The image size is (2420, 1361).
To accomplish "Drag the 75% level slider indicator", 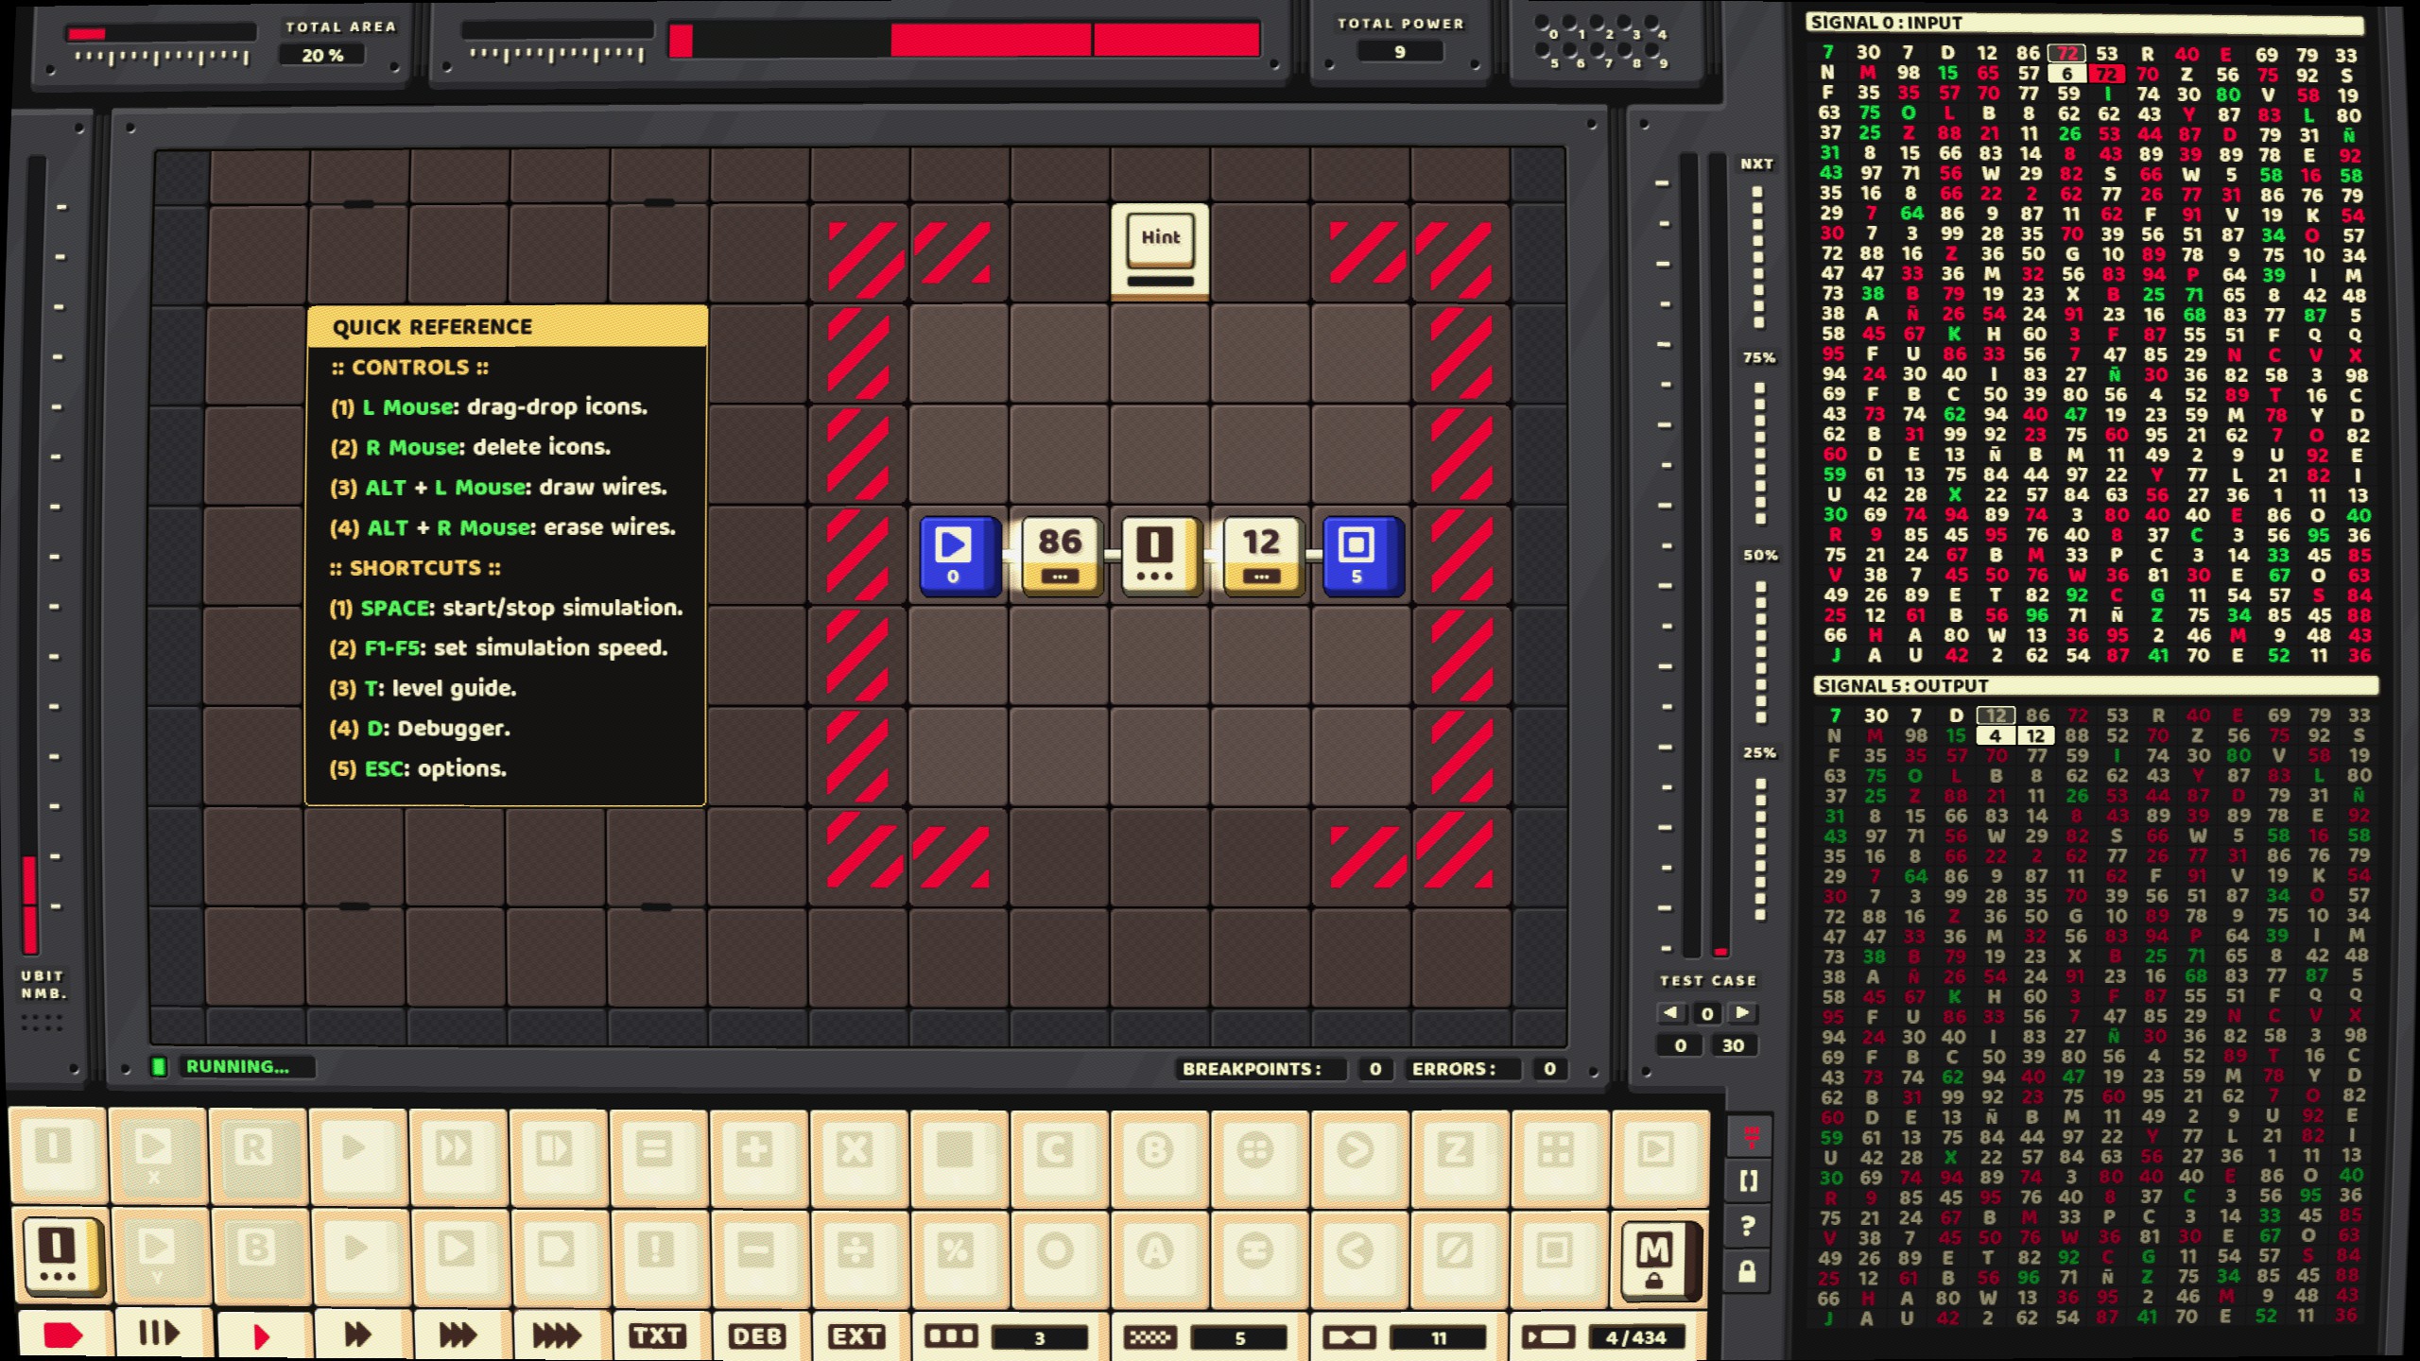I will (1758, 357).
